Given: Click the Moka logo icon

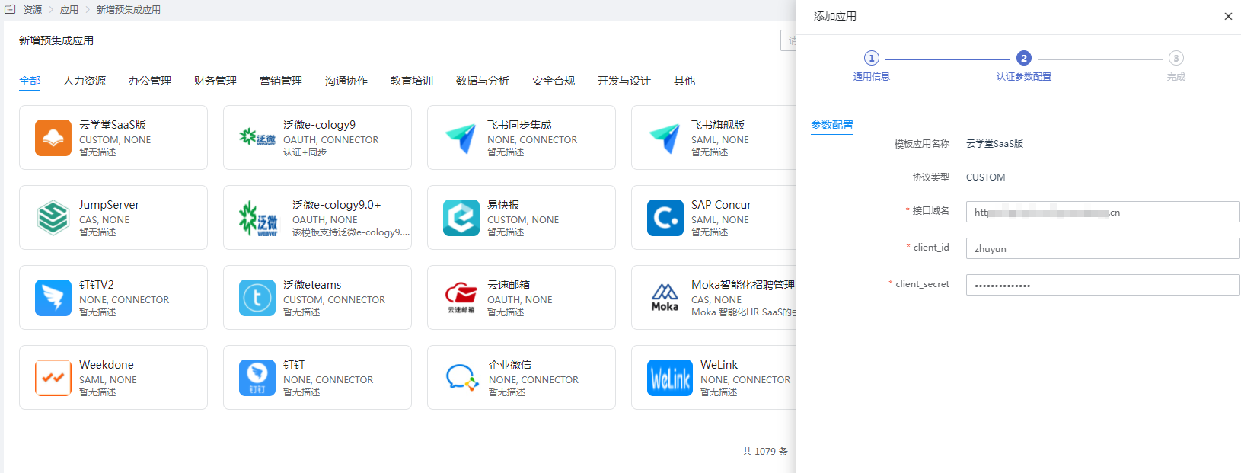Looking at the screenshot, I should [x=665, y=298].
